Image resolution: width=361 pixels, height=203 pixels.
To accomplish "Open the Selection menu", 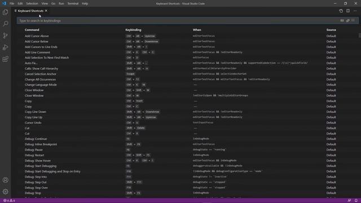I will point(32,3).
